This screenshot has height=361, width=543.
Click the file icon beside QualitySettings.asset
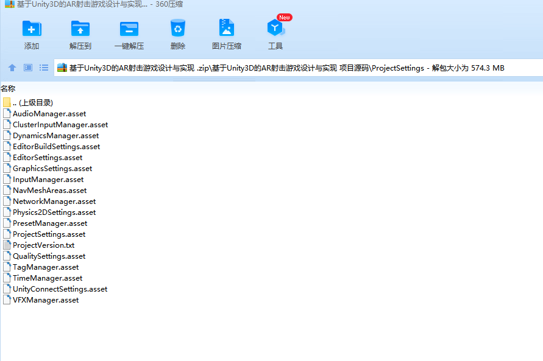pos(7,256)
